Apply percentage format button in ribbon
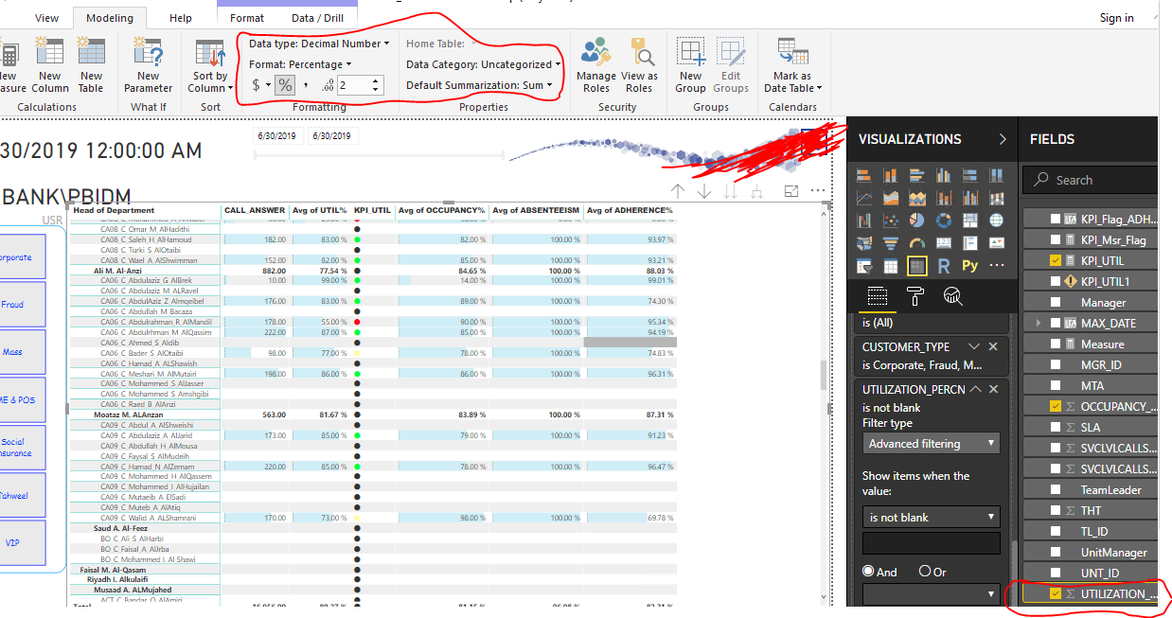 click(x=285, y=86)
